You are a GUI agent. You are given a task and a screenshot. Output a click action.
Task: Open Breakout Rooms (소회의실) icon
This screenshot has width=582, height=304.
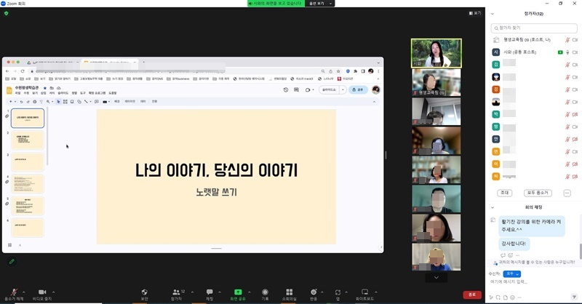click(289, 292)
